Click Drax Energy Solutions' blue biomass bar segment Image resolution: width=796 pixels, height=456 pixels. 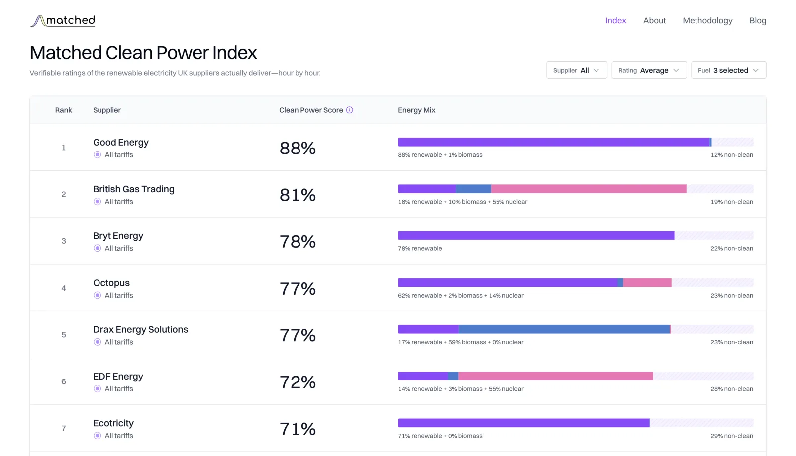click(564, 329)
